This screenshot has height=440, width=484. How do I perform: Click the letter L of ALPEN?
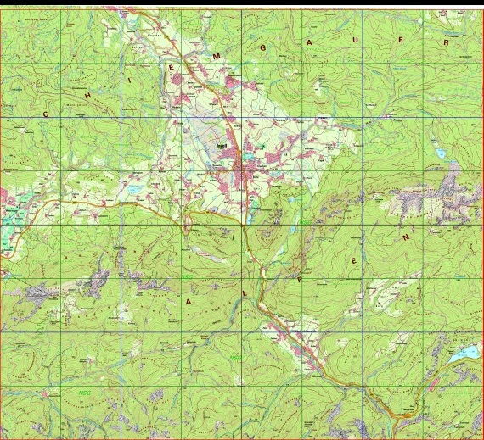[245, 293]
